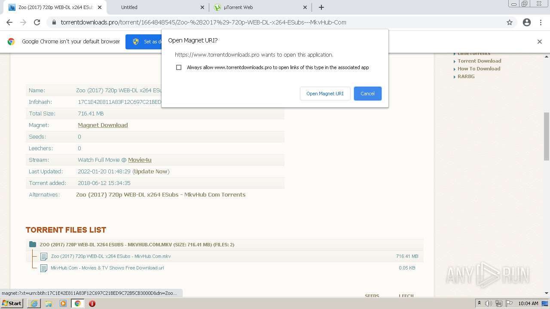Click file icon beside Zoo mkv file
This screenshot has height=309, width=550.
(44, 257)
